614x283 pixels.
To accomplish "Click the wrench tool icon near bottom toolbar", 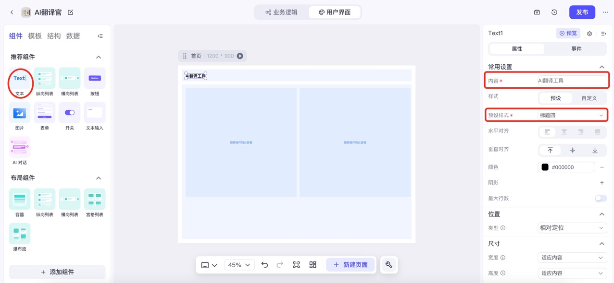I will pos(388,264).
